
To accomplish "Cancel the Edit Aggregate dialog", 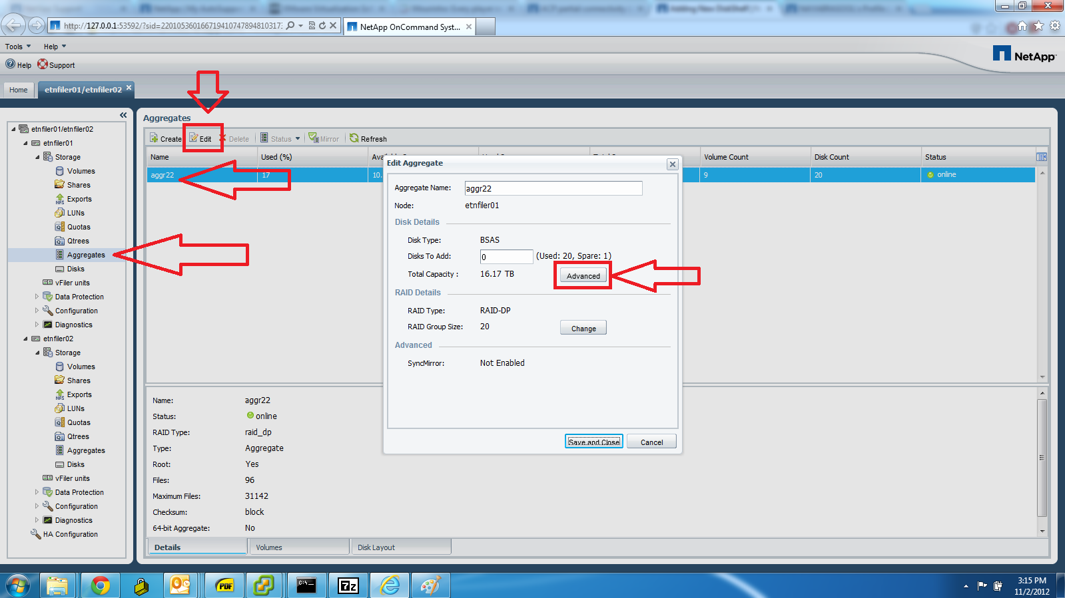I will [651, 442].
